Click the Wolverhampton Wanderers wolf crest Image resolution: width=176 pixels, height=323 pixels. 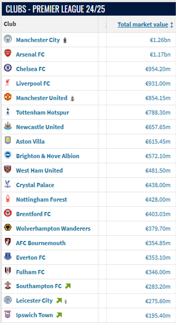coord(8,227)
